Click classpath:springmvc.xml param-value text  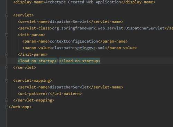pyautogui.click(x=79, y=48)
